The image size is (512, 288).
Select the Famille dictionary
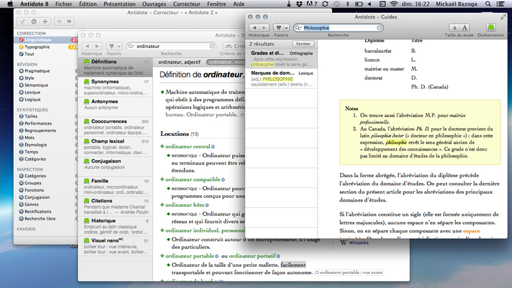(x=116, y=186)
